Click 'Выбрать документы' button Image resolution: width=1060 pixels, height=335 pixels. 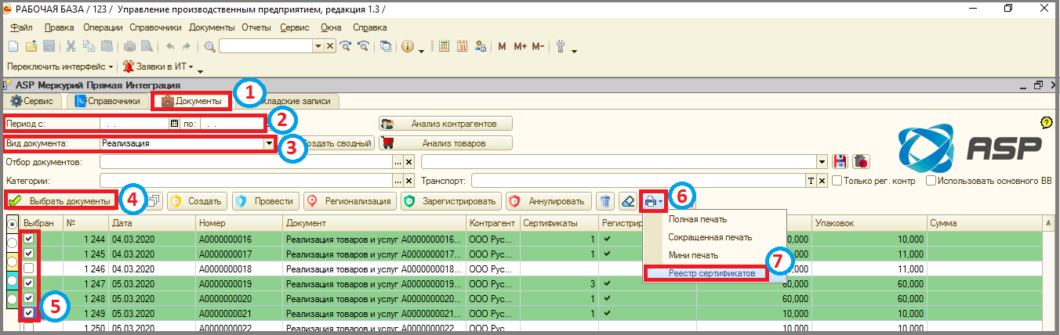click(x=62, y=201)
